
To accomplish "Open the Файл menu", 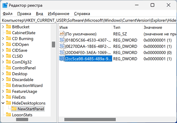I will [7, 14].
